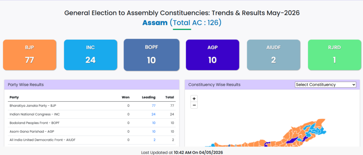
Task: Open Asom Gana Parishad leading count link
Action: click(x=154, y=132)
